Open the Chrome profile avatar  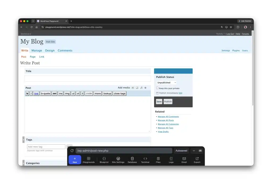(245, 27)
